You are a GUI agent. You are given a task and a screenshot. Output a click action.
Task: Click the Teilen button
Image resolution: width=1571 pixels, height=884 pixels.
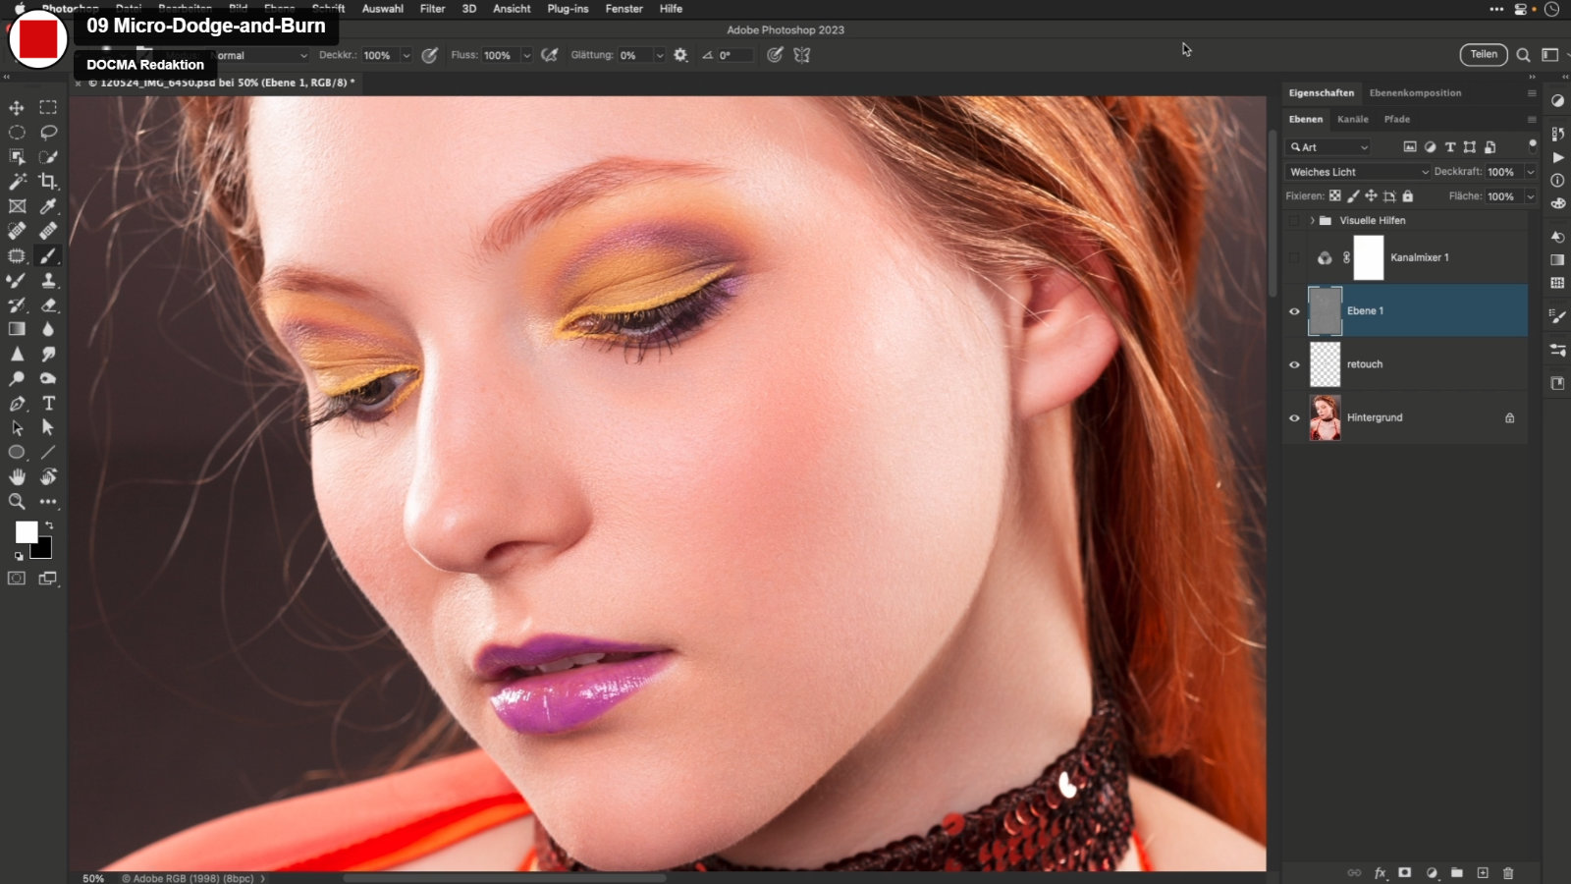[1483, 55]
